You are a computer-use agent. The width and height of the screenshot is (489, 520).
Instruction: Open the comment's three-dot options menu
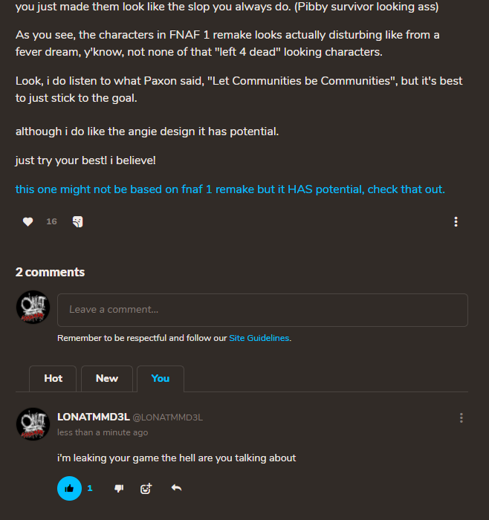(462, 418)
